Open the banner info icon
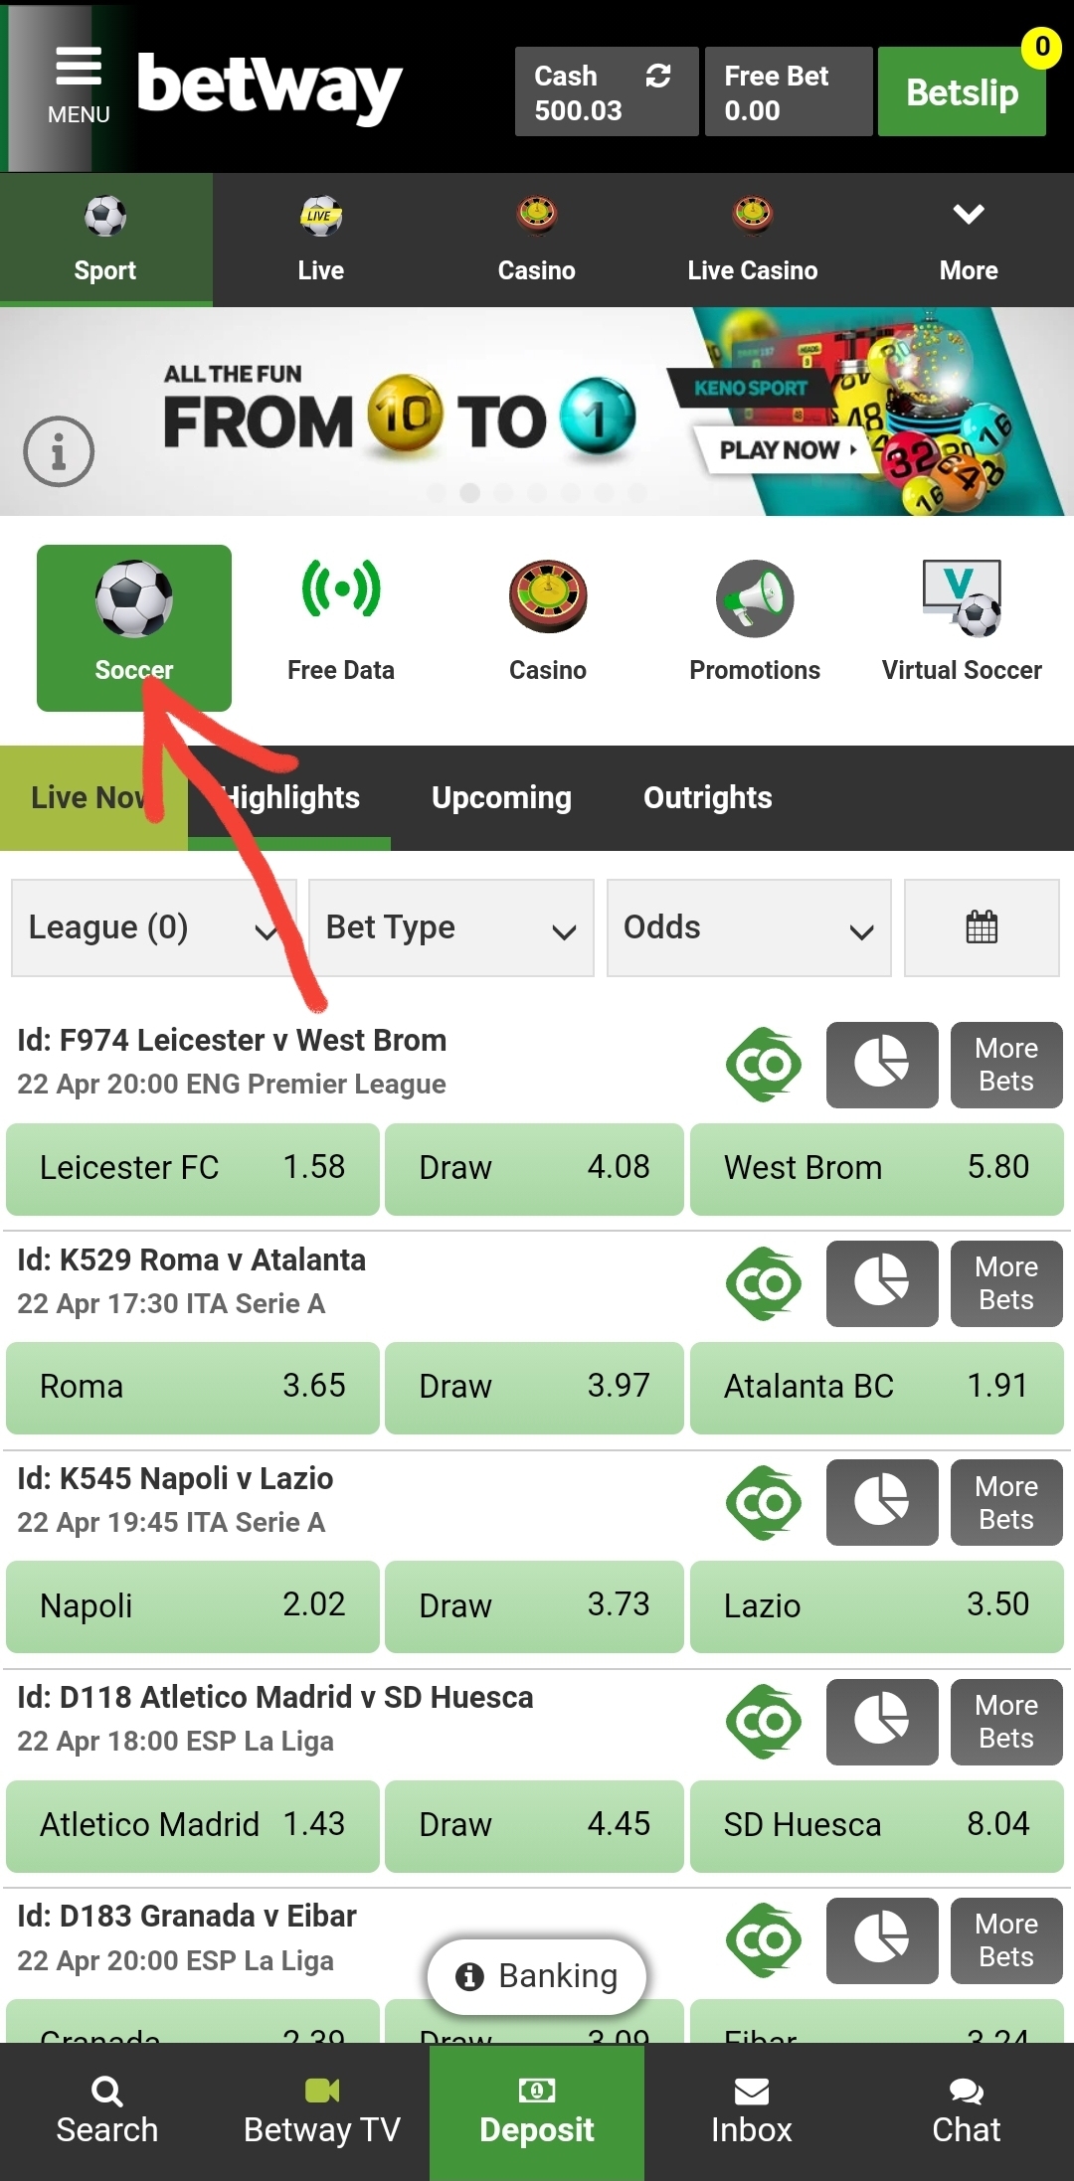Image resolution: width=1074 pixels, height=2181 pixels. 59,451
